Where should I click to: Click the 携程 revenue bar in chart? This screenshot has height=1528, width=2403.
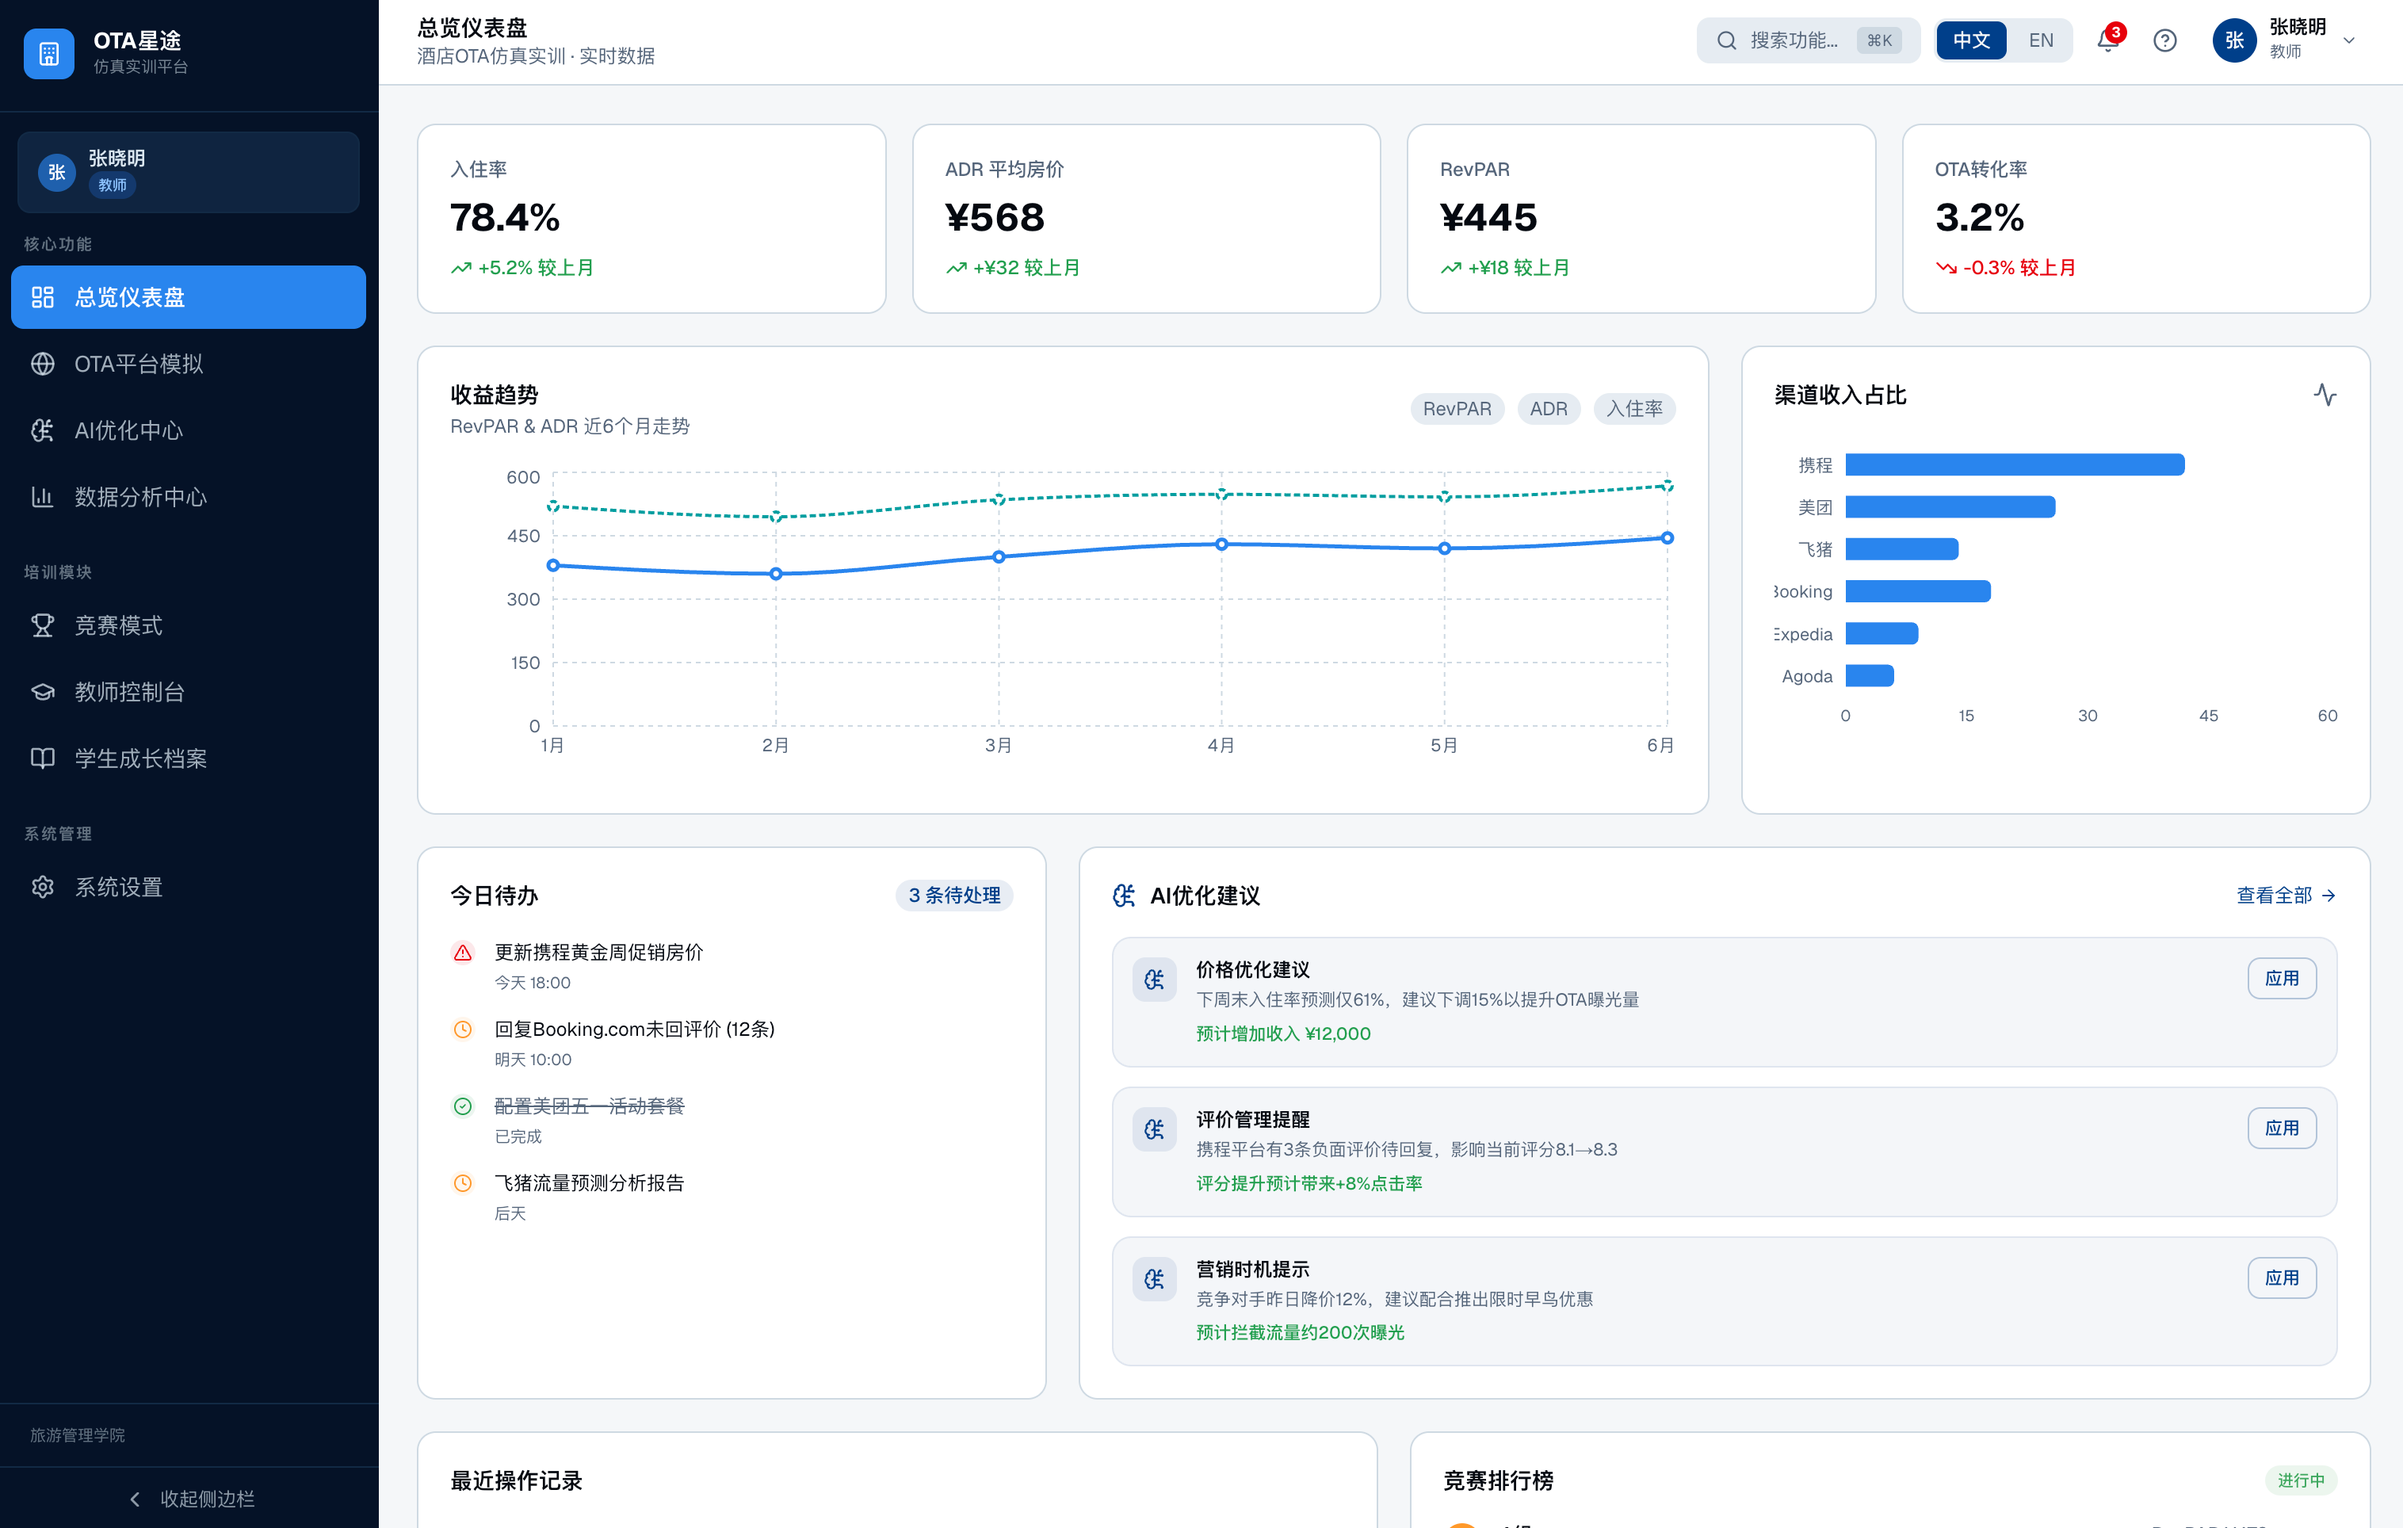[x=2014, y=465]
